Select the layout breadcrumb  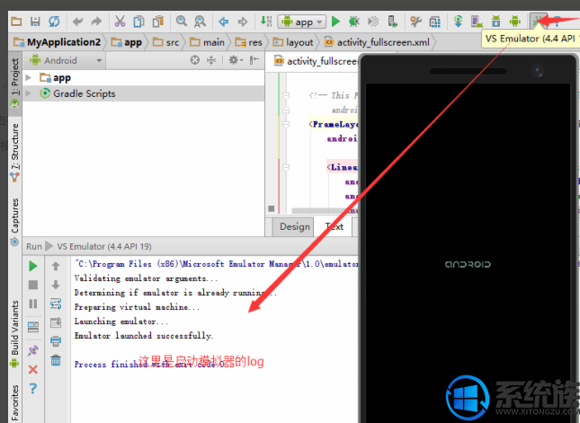[293, 42]
